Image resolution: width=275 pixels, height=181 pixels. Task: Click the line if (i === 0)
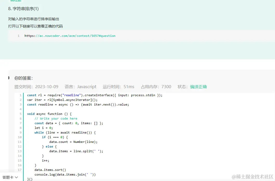[x=55, y=137]
